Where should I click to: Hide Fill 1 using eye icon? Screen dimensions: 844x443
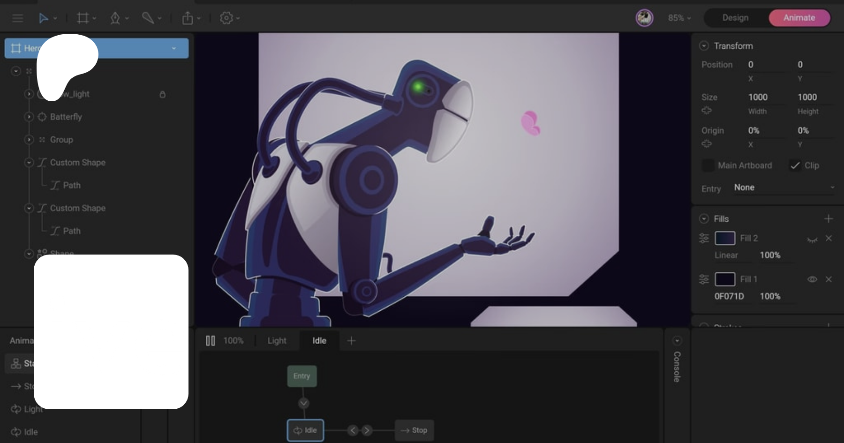click(x=812, y=279)
